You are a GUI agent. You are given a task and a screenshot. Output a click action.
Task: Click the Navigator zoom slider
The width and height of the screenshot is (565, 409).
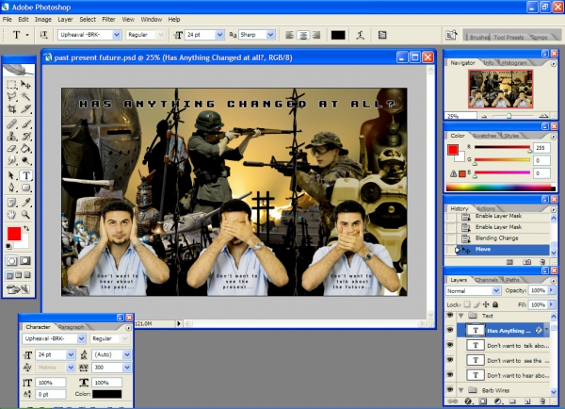[508, 116]
